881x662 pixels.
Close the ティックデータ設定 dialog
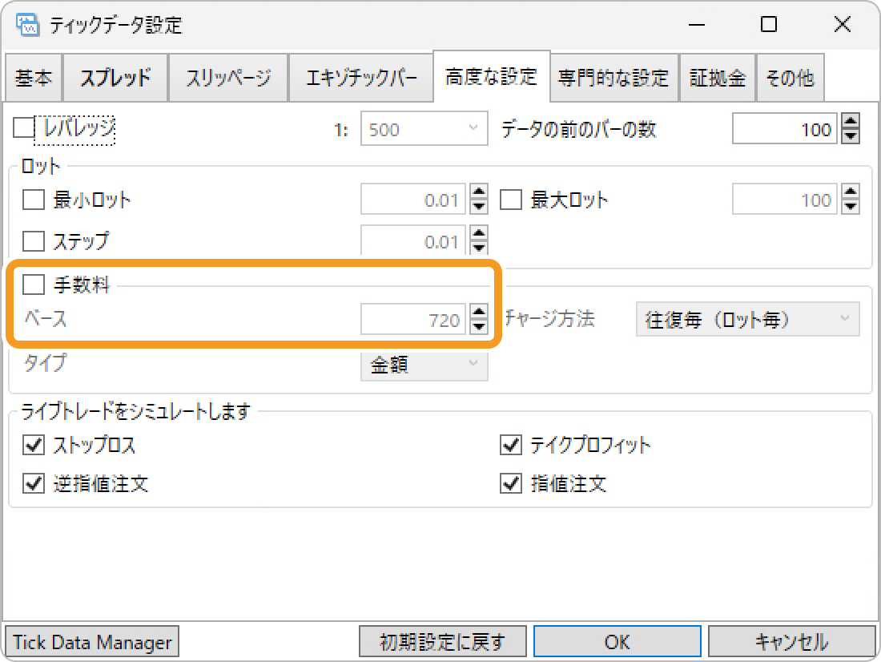click(843, 25)
